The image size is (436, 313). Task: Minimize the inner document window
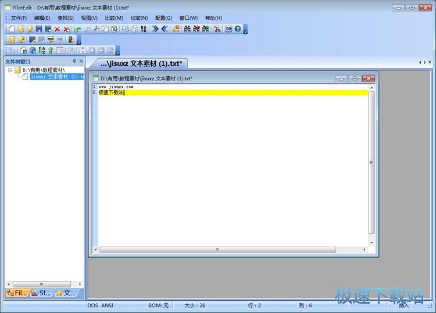[x=341, y=79]
